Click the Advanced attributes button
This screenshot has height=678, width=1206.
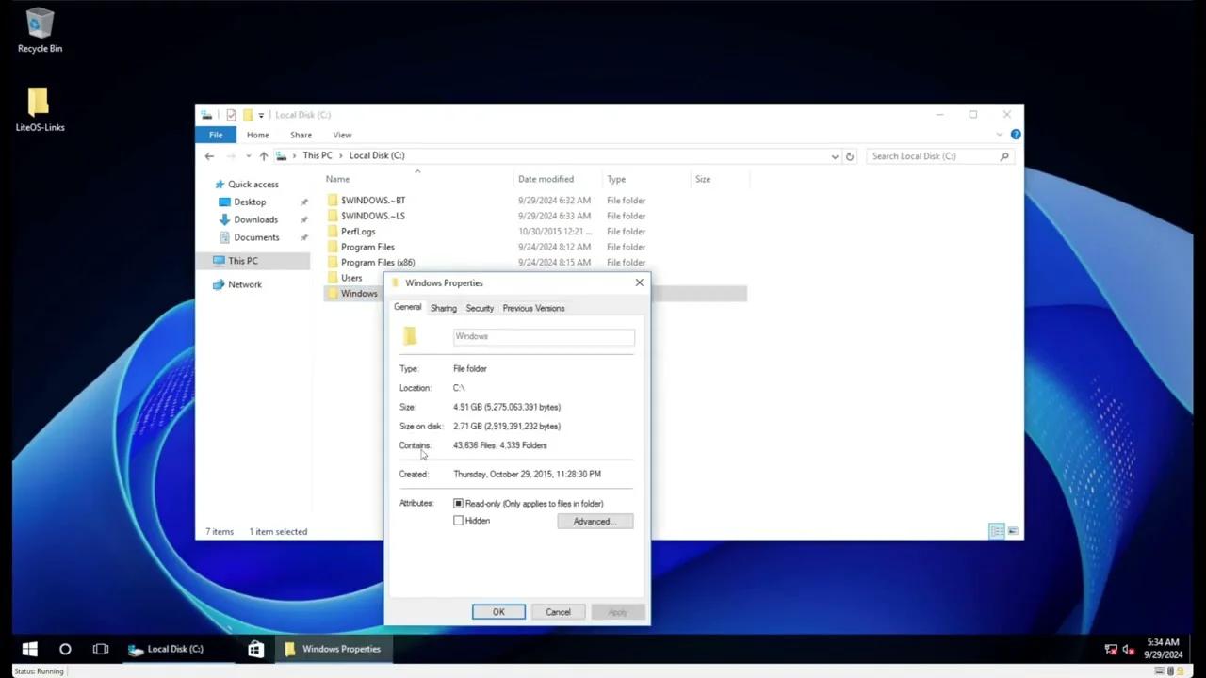594,521
